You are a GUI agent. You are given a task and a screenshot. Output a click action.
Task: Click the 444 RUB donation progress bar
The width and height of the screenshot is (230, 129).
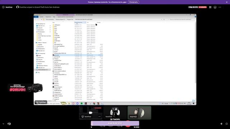[115, 123]
